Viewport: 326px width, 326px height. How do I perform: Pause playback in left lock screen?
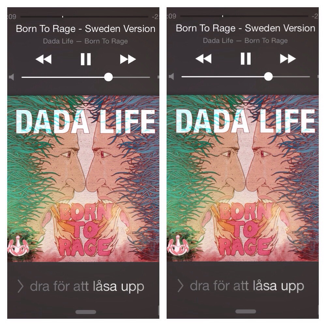(86, 59)
